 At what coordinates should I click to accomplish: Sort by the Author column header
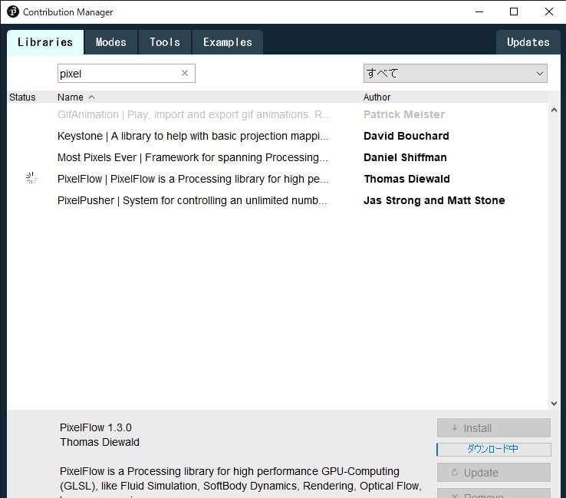point(377,97)
